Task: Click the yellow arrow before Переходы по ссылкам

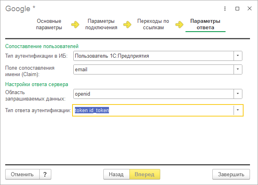Action: click(127, 25)
